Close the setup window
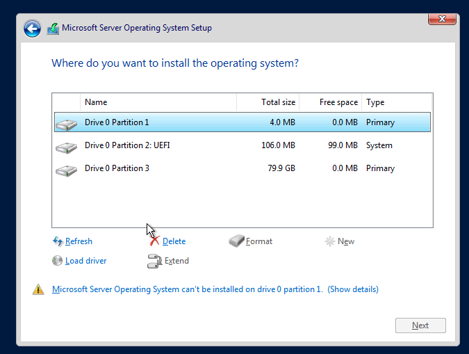The image size is (469, 354). (x=442, y=19)
